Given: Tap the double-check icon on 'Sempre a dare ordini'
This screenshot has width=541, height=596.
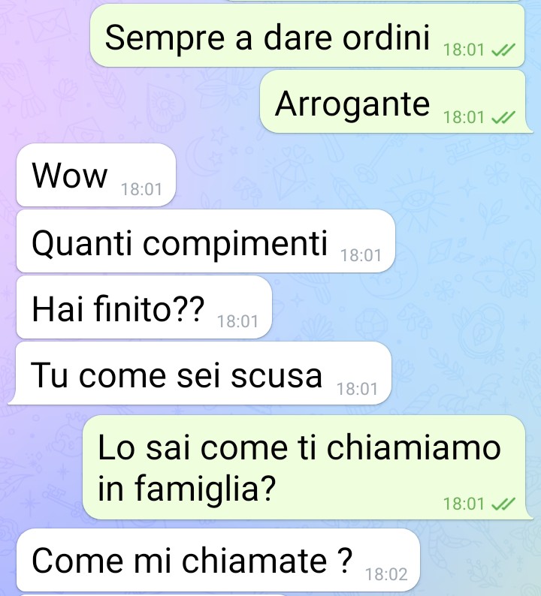Looking at the screenshot, I should tap(503, 50).
